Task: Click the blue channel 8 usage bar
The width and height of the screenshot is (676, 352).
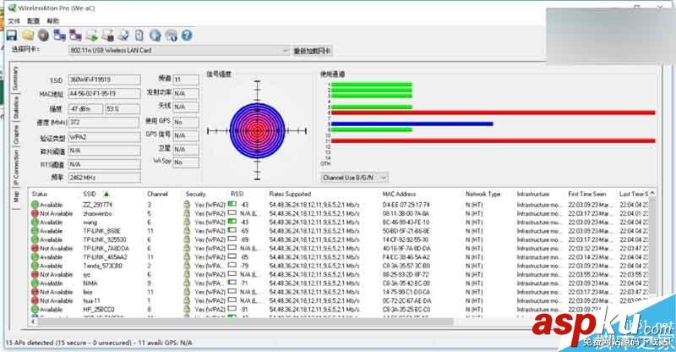Action: point(412,124)
